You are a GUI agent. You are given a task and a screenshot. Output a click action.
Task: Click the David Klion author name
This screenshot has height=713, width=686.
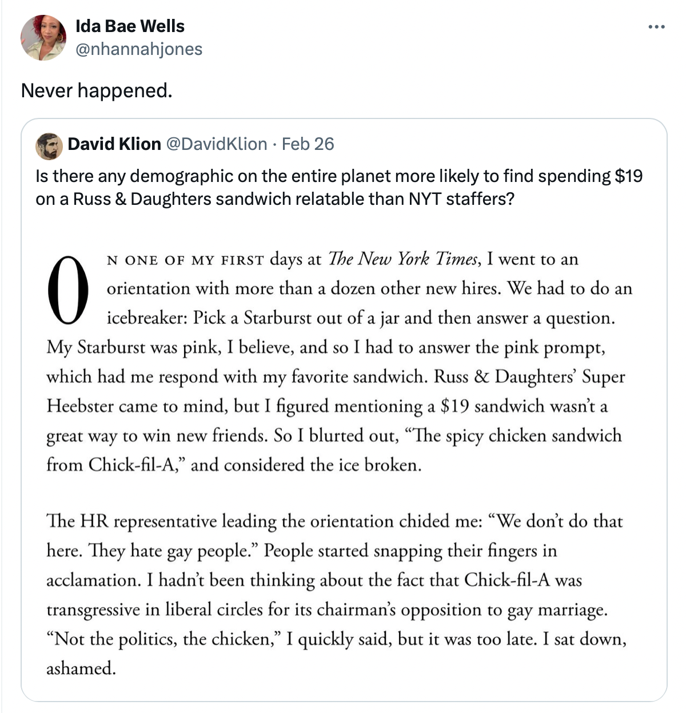[x=114, y=144]
